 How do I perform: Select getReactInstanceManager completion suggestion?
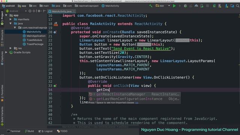point(134,94)
